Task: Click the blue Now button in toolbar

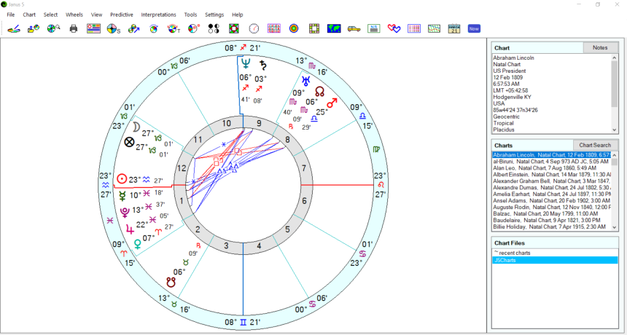Action: [x=474, y=29]
